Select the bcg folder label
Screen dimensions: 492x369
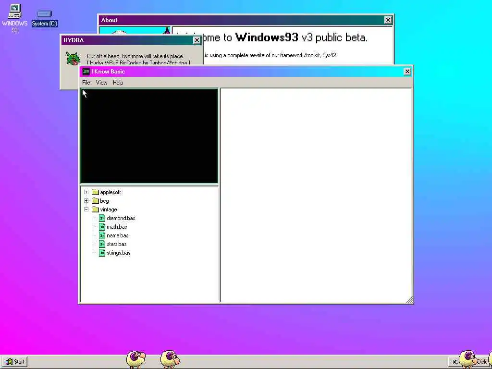pyautogui.click(x=104, y=201)
